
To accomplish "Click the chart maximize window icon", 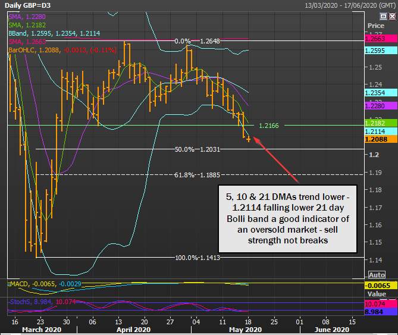I will tap(383, 17).
